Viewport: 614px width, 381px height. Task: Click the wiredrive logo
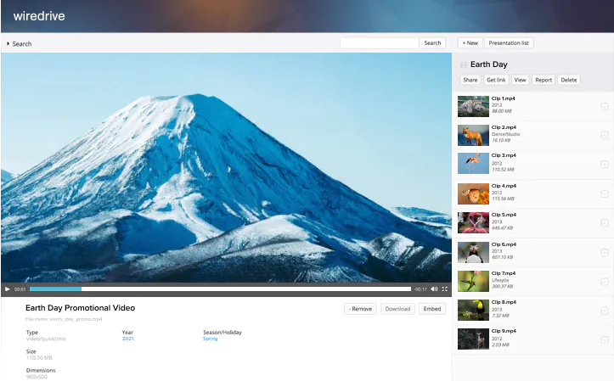(x=39, y=15)
